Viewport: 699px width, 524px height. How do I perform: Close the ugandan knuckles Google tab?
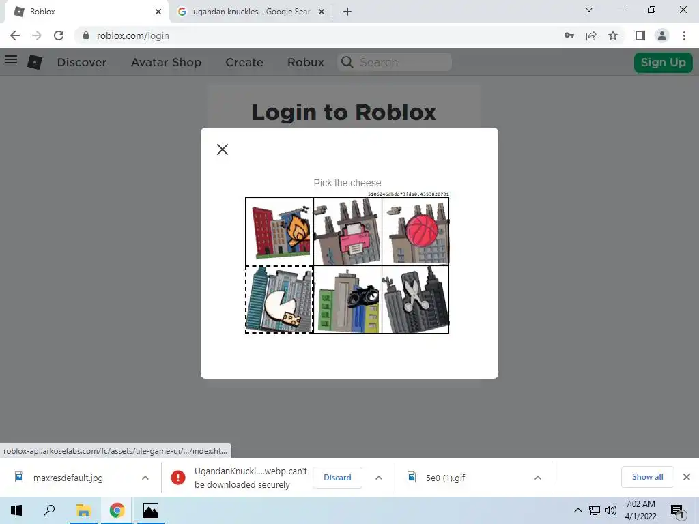pyautogui.click(x=322, y=12)
